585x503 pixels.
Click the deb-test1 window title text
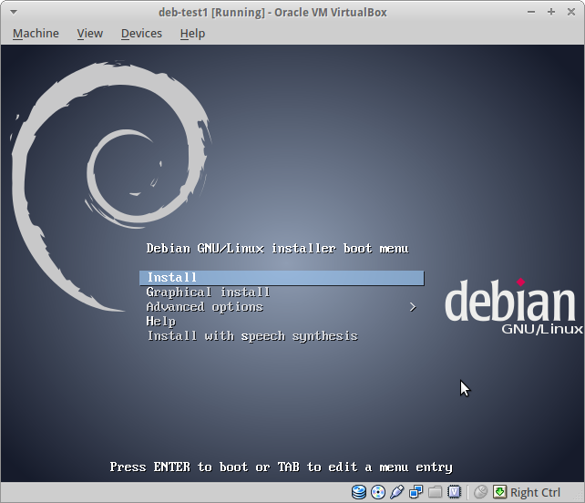(272, 13)
